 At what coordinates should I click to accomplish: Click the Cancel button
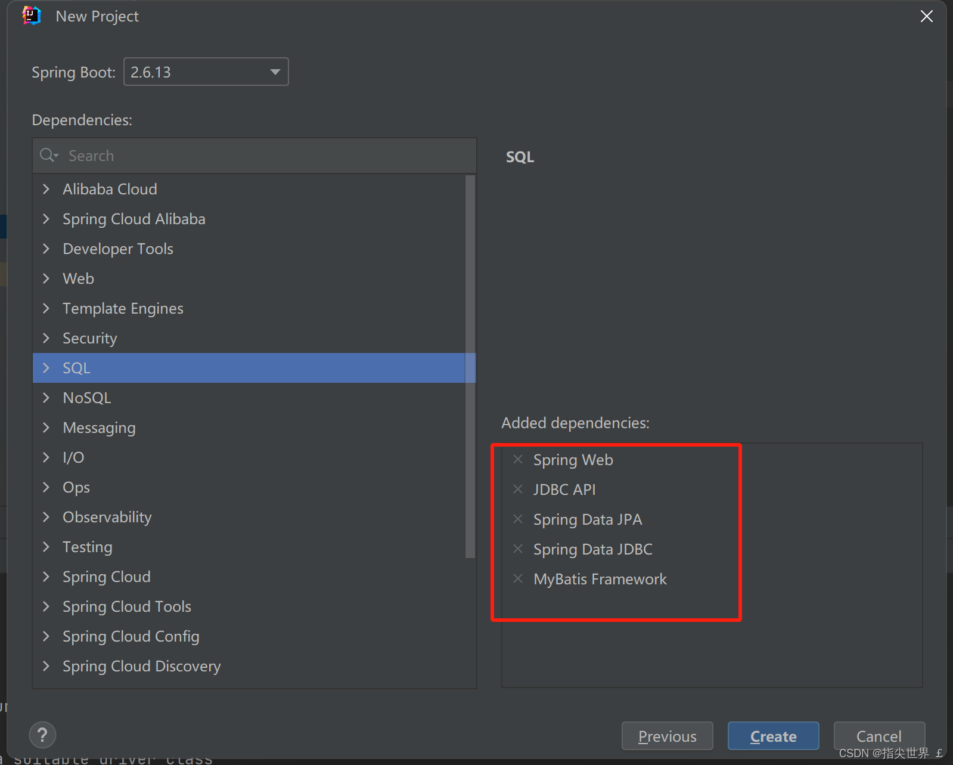pyautogui.click(x=879, y=736)
